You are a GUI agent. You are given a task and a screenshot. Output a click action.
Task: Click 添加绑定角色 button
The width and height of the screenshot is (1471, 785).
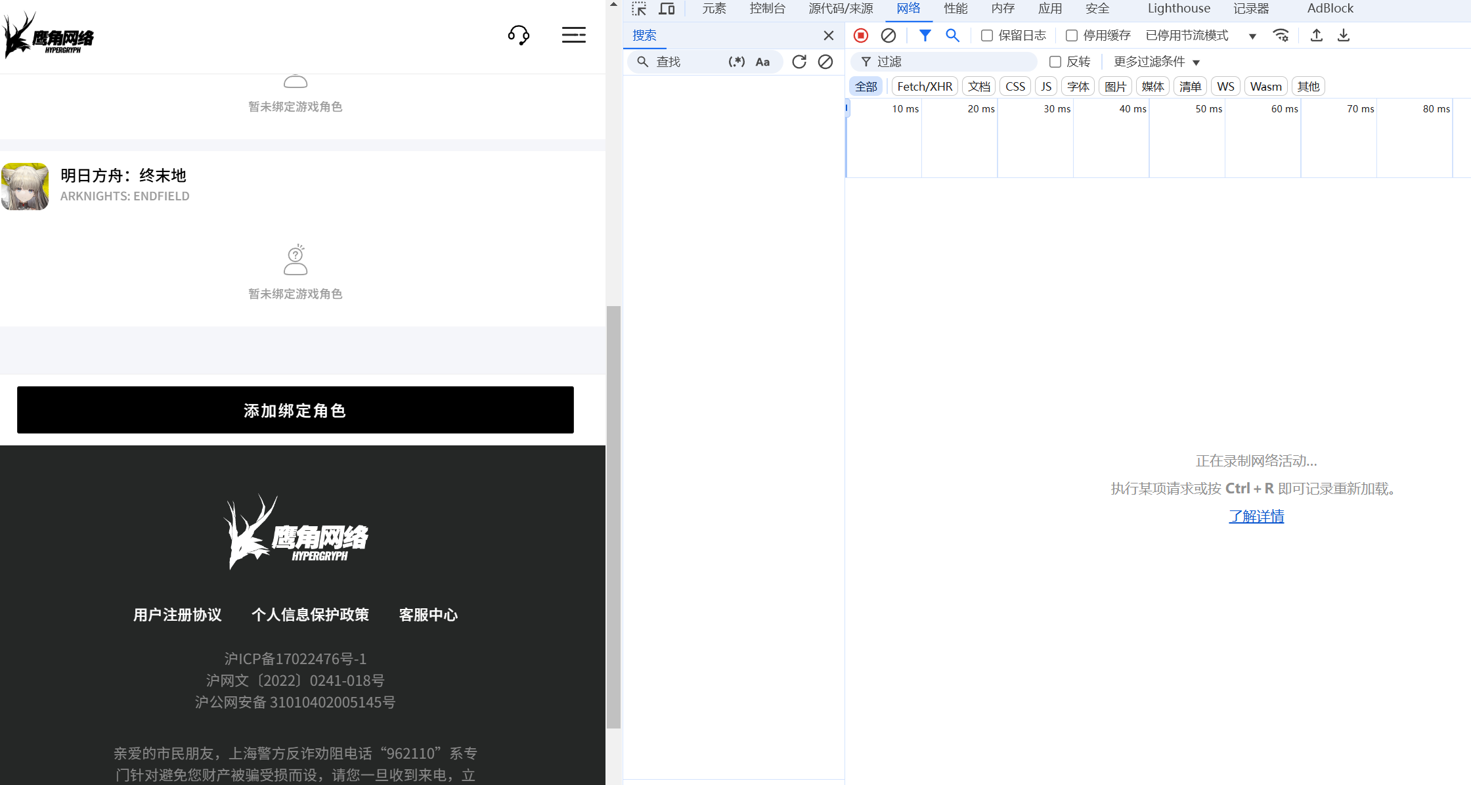tap(295, 410)
